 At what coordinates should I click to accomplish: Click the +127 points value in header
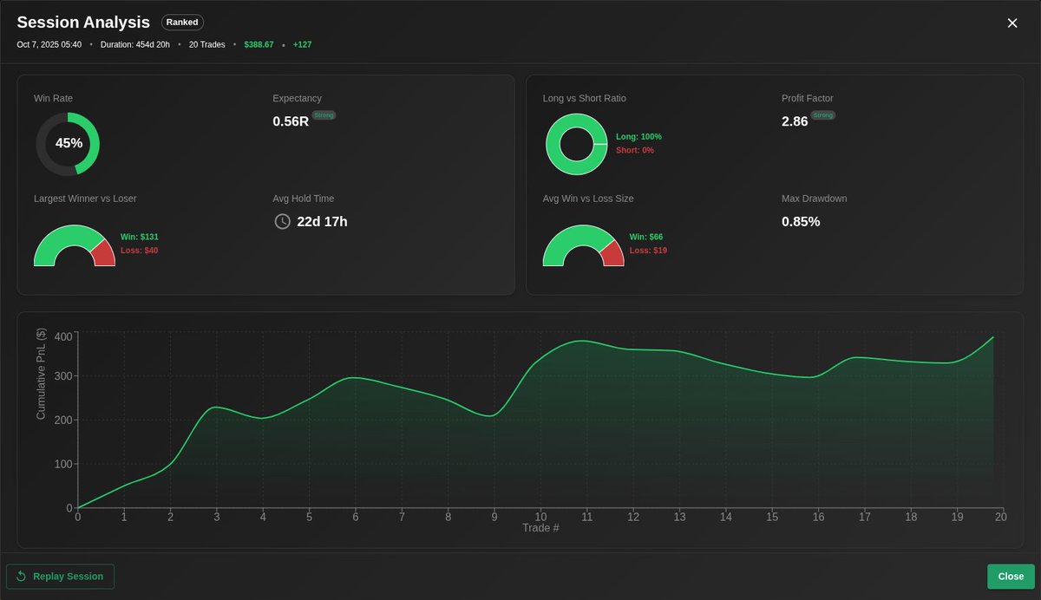tap(302, 44)
